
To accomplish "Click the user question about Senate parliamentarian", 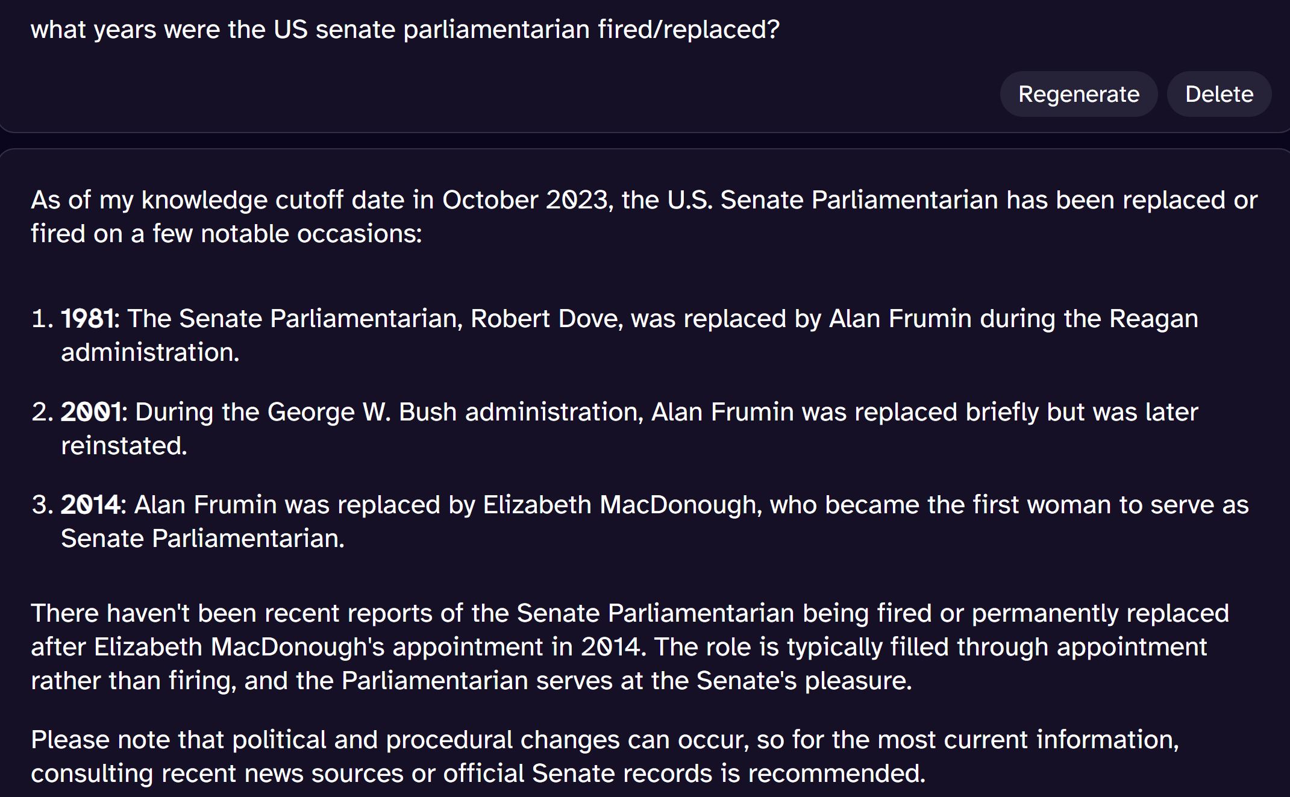I will tap(405, 30).
